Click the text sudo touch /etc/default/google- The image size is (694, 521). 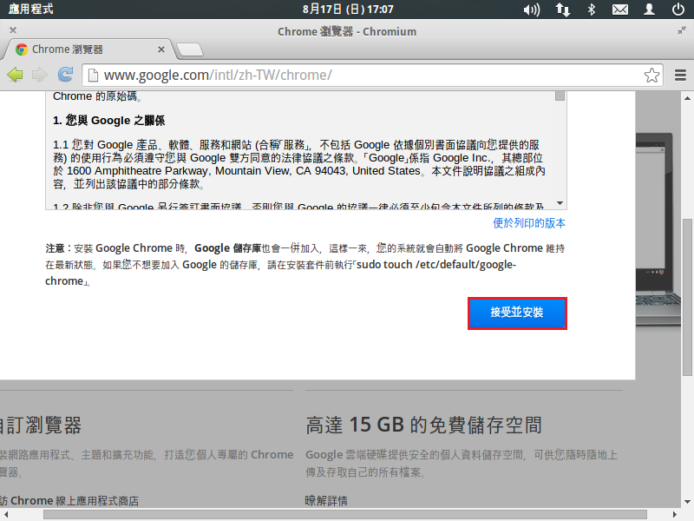tap(436, 265)
